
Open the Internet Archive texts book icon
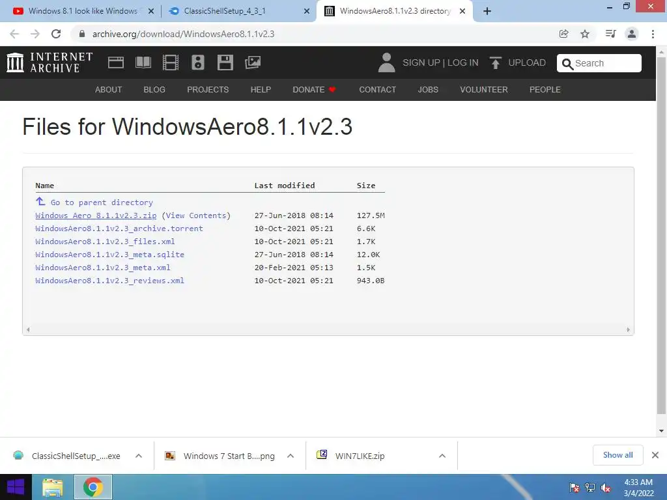(143, 62)
